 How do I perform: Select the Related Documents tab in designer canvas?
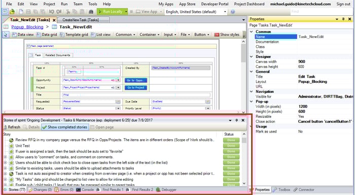pos(58,55)
